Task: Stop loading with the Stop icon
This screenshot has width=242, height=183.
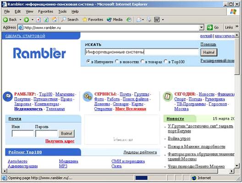Action: (38, 20)
